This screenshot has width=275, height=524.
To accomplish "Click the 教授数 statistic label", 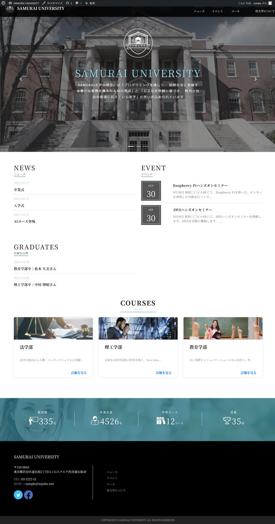I will (42, 412).
